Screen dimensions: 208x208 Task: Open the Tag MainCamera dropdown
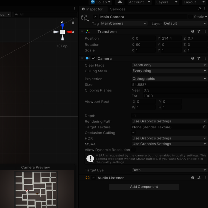tap(124, 24)
